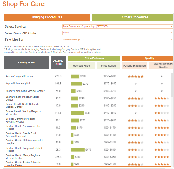Click the Colorado All Payer Claims Database source note
Viewport: 174px width, 169px height.
point(37,46)
